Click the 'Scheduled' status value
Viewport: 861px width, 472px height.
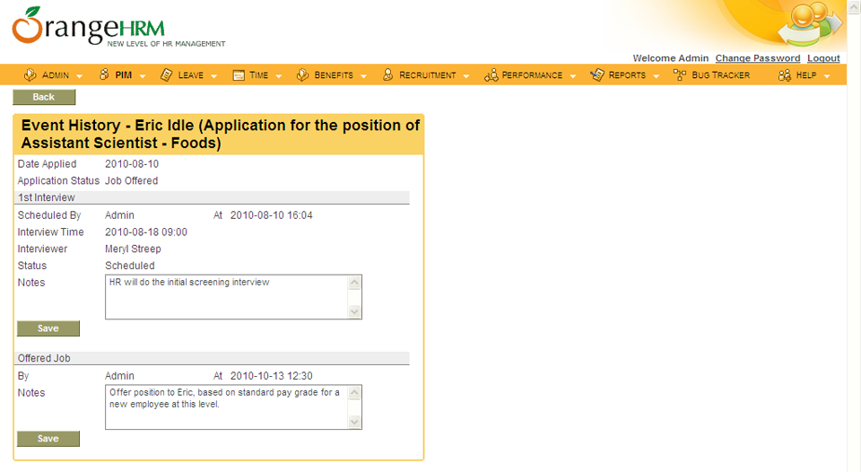129,266
